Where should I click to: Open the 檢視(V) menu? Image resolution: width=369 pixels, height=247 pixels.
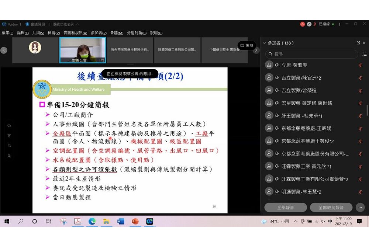click(x=54, y=33)
